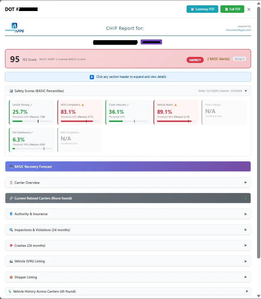Click the vertical scrollbar thumb
261x299 pixels.
click(259, 133)
